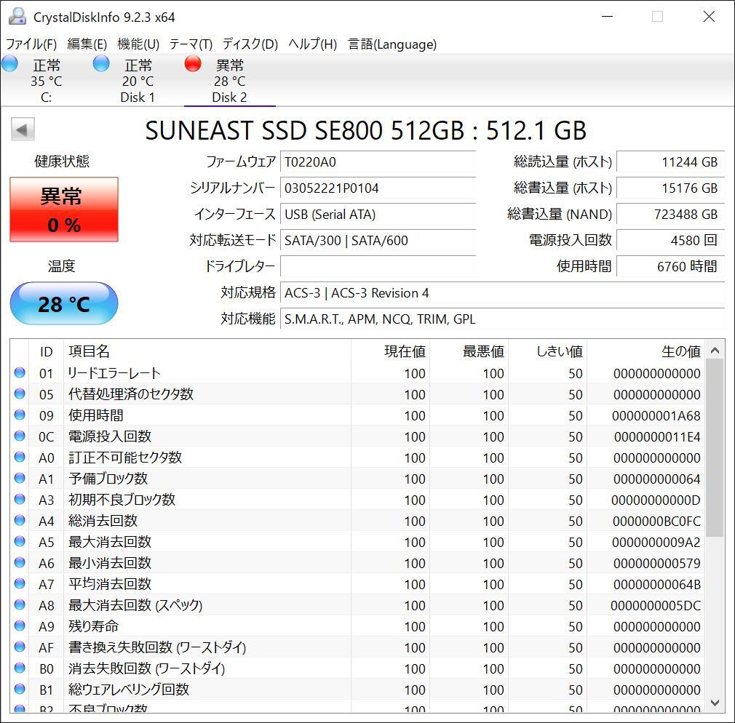Open the 言語(Language) menu
Screen dimensions: 735x723
pos(392,44)
